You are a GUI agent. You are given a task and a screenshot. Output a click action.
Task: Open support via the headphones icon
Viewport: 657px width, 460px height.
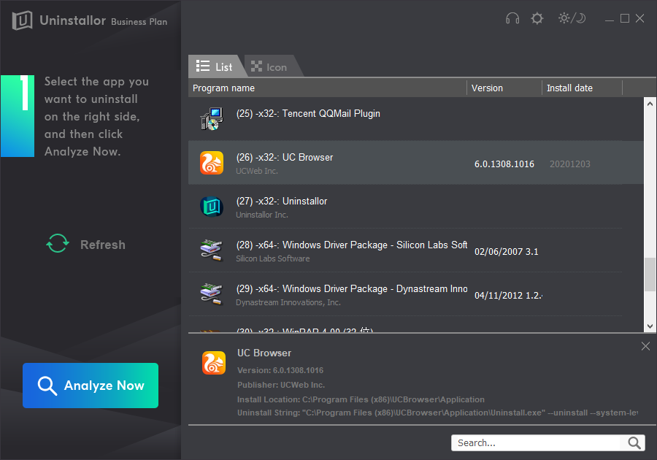pos(512,18)
